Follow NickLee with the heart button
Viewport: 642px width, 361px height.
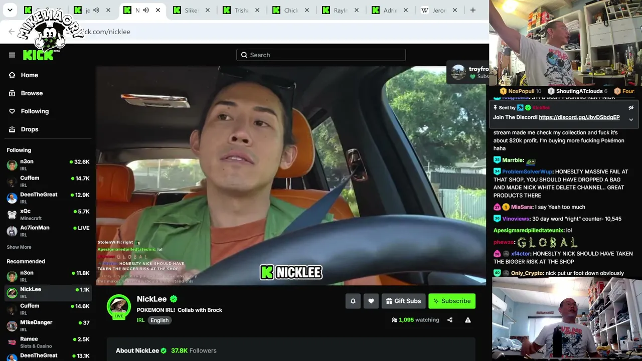click(371, 301)
